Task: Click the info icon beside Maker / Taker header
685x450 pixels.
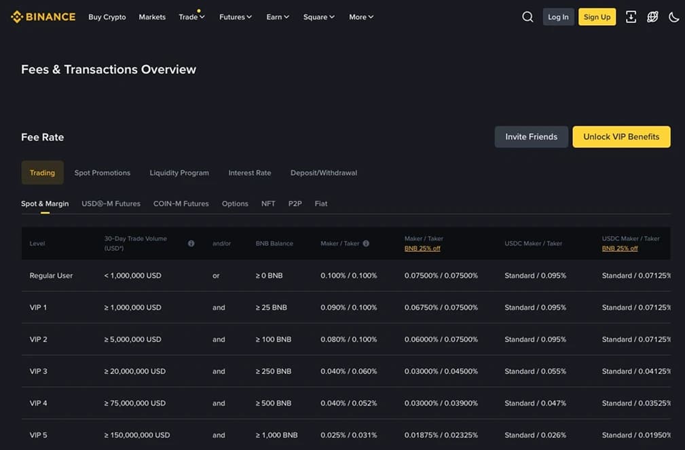Action: 367,243
